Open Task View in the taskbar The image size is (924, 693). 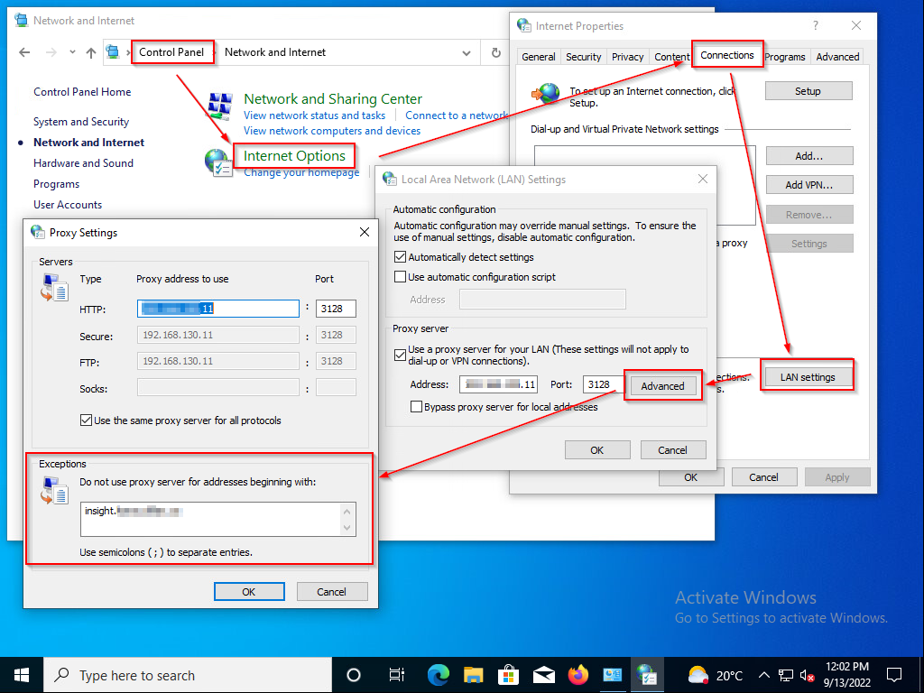[397, 675]
